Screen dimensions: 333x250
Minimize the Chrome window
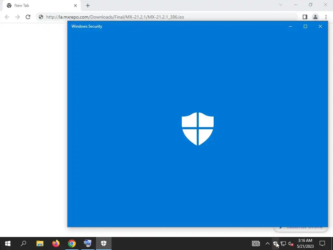(x=296, y=5)
